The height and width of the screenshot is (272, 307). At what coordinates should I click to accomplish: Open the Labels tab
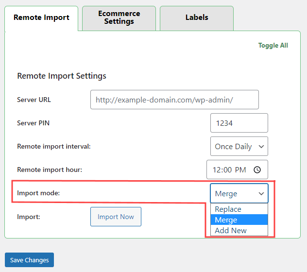coord(197,18)
